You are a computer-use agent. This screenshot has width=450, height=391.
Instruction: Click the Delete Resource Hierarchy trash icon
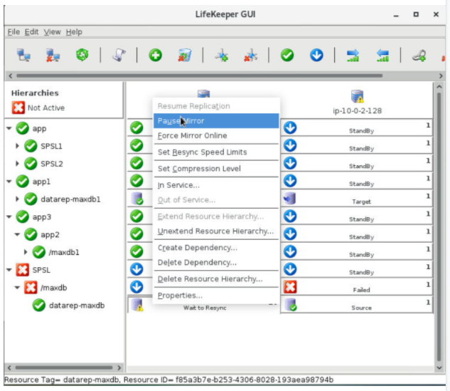click(x=185, y=55)
